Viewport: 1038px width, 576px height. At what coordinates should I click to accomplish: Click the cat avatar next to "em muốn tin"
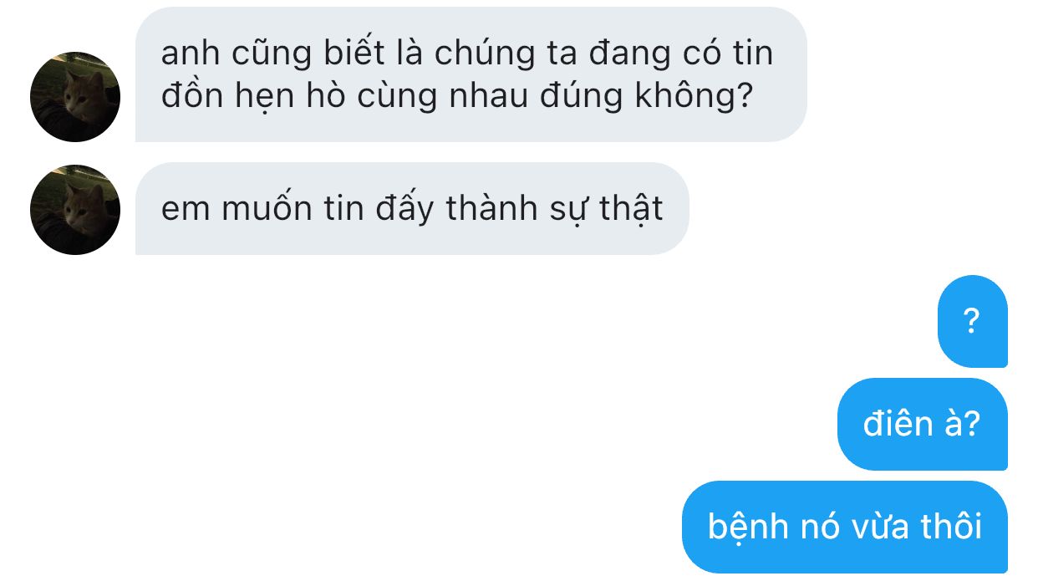point(75,210)
